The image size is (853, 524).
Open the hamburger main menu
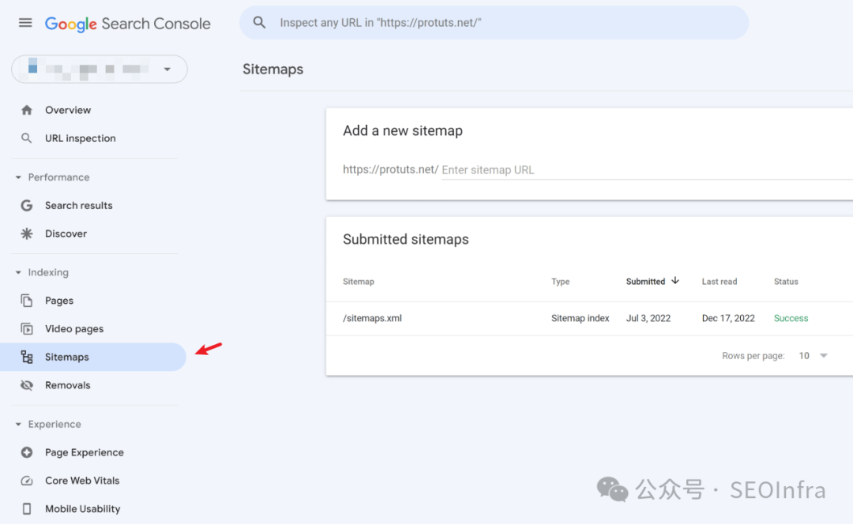point(25,23)
